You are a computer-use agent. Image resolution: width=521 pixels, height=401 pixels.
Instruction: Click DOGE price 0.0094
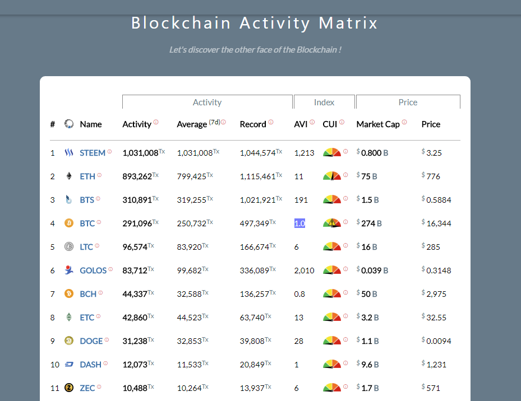pos(436,341)
